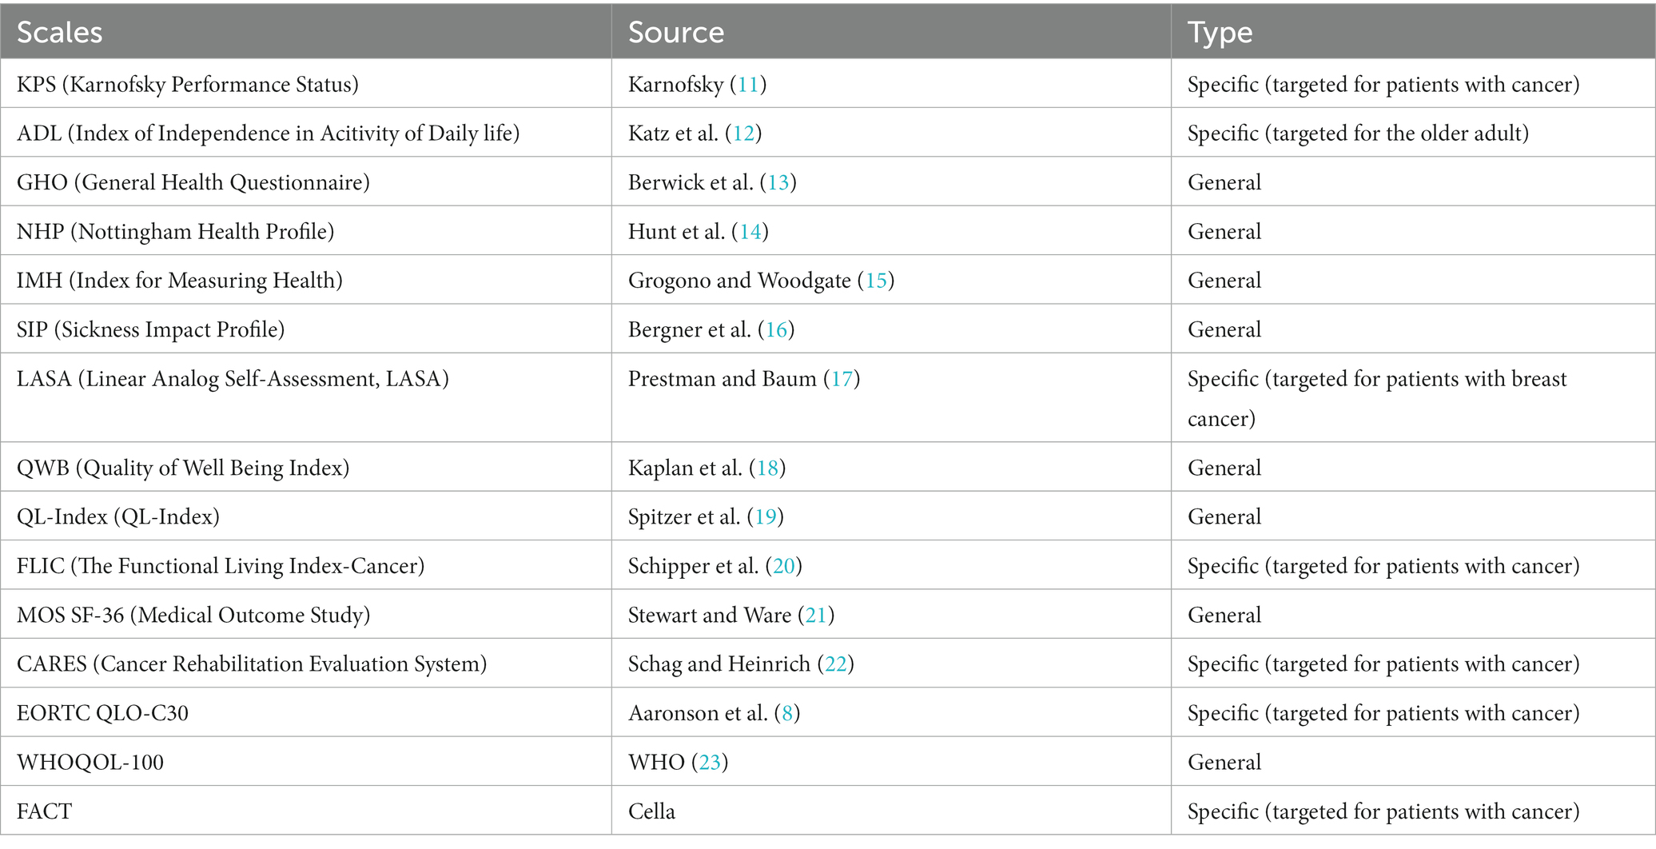Screen dimensions: 1656x849
Task: Open citation 22 for Schag and Heinrich
Action: [835, 664]
